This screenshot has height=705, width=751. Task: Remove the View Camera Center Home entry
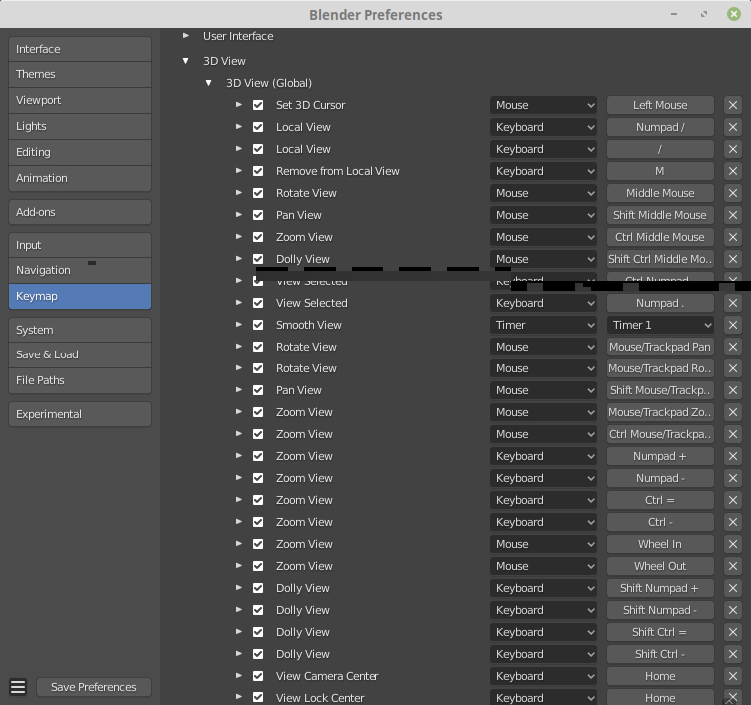point(733,676)
